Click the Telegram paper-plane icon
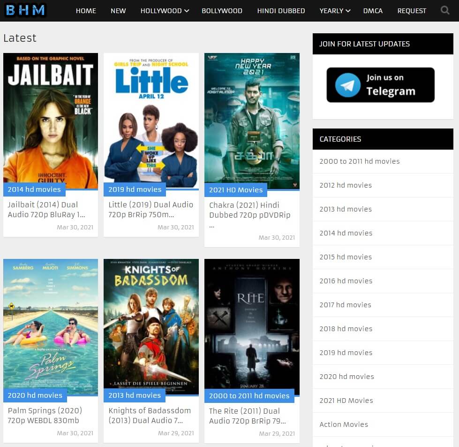This screenshot has height=447, width=459. 348,85
